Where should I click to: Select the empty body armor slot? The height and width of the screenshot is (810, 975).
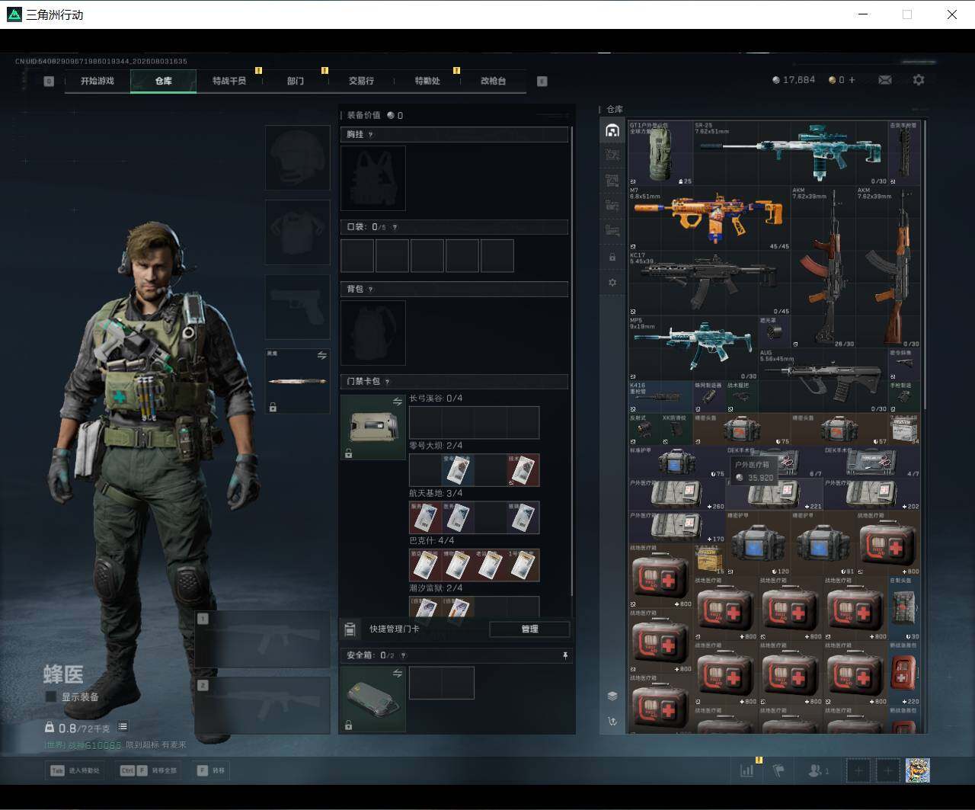click(x=297, y=232)
